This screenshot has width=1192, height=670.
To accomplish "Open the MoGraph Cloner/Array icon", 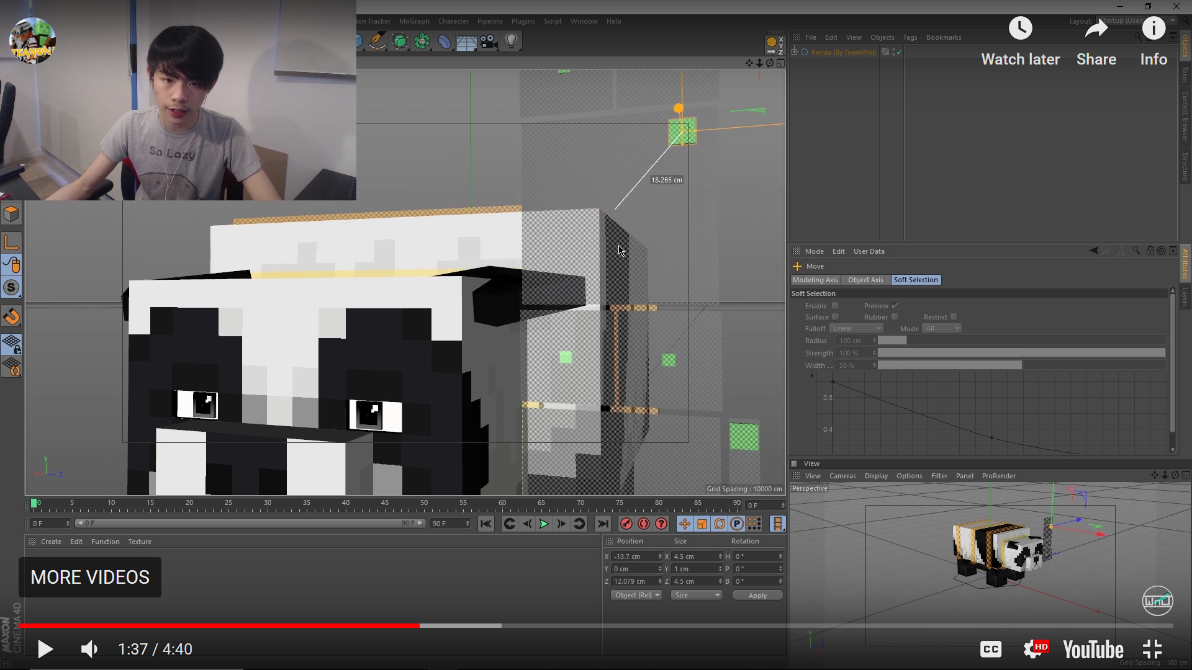I will 422,42.
